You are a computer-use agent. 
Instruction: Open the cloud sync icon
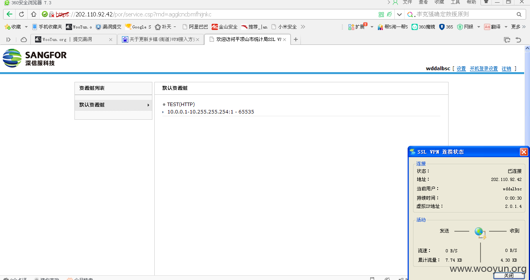23,39
